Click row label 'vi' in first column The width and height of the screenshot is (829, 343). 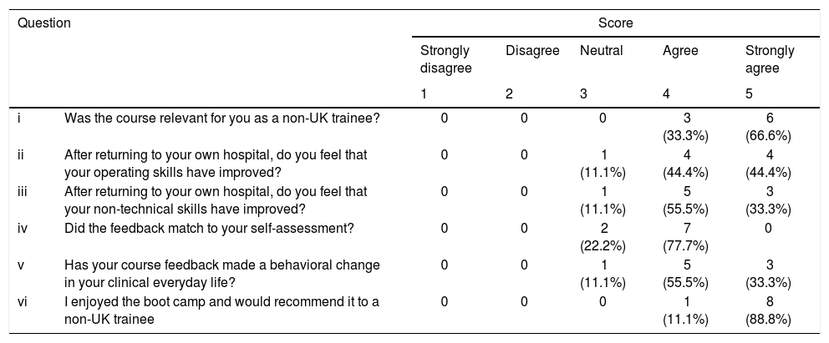23,302
